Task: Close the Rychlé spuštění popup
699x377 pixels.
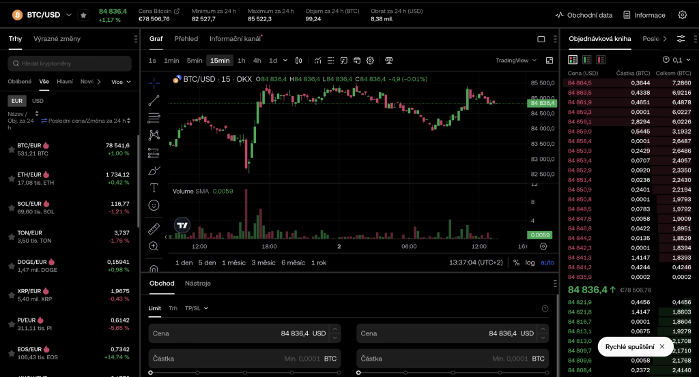Action: tap(662, 347)
